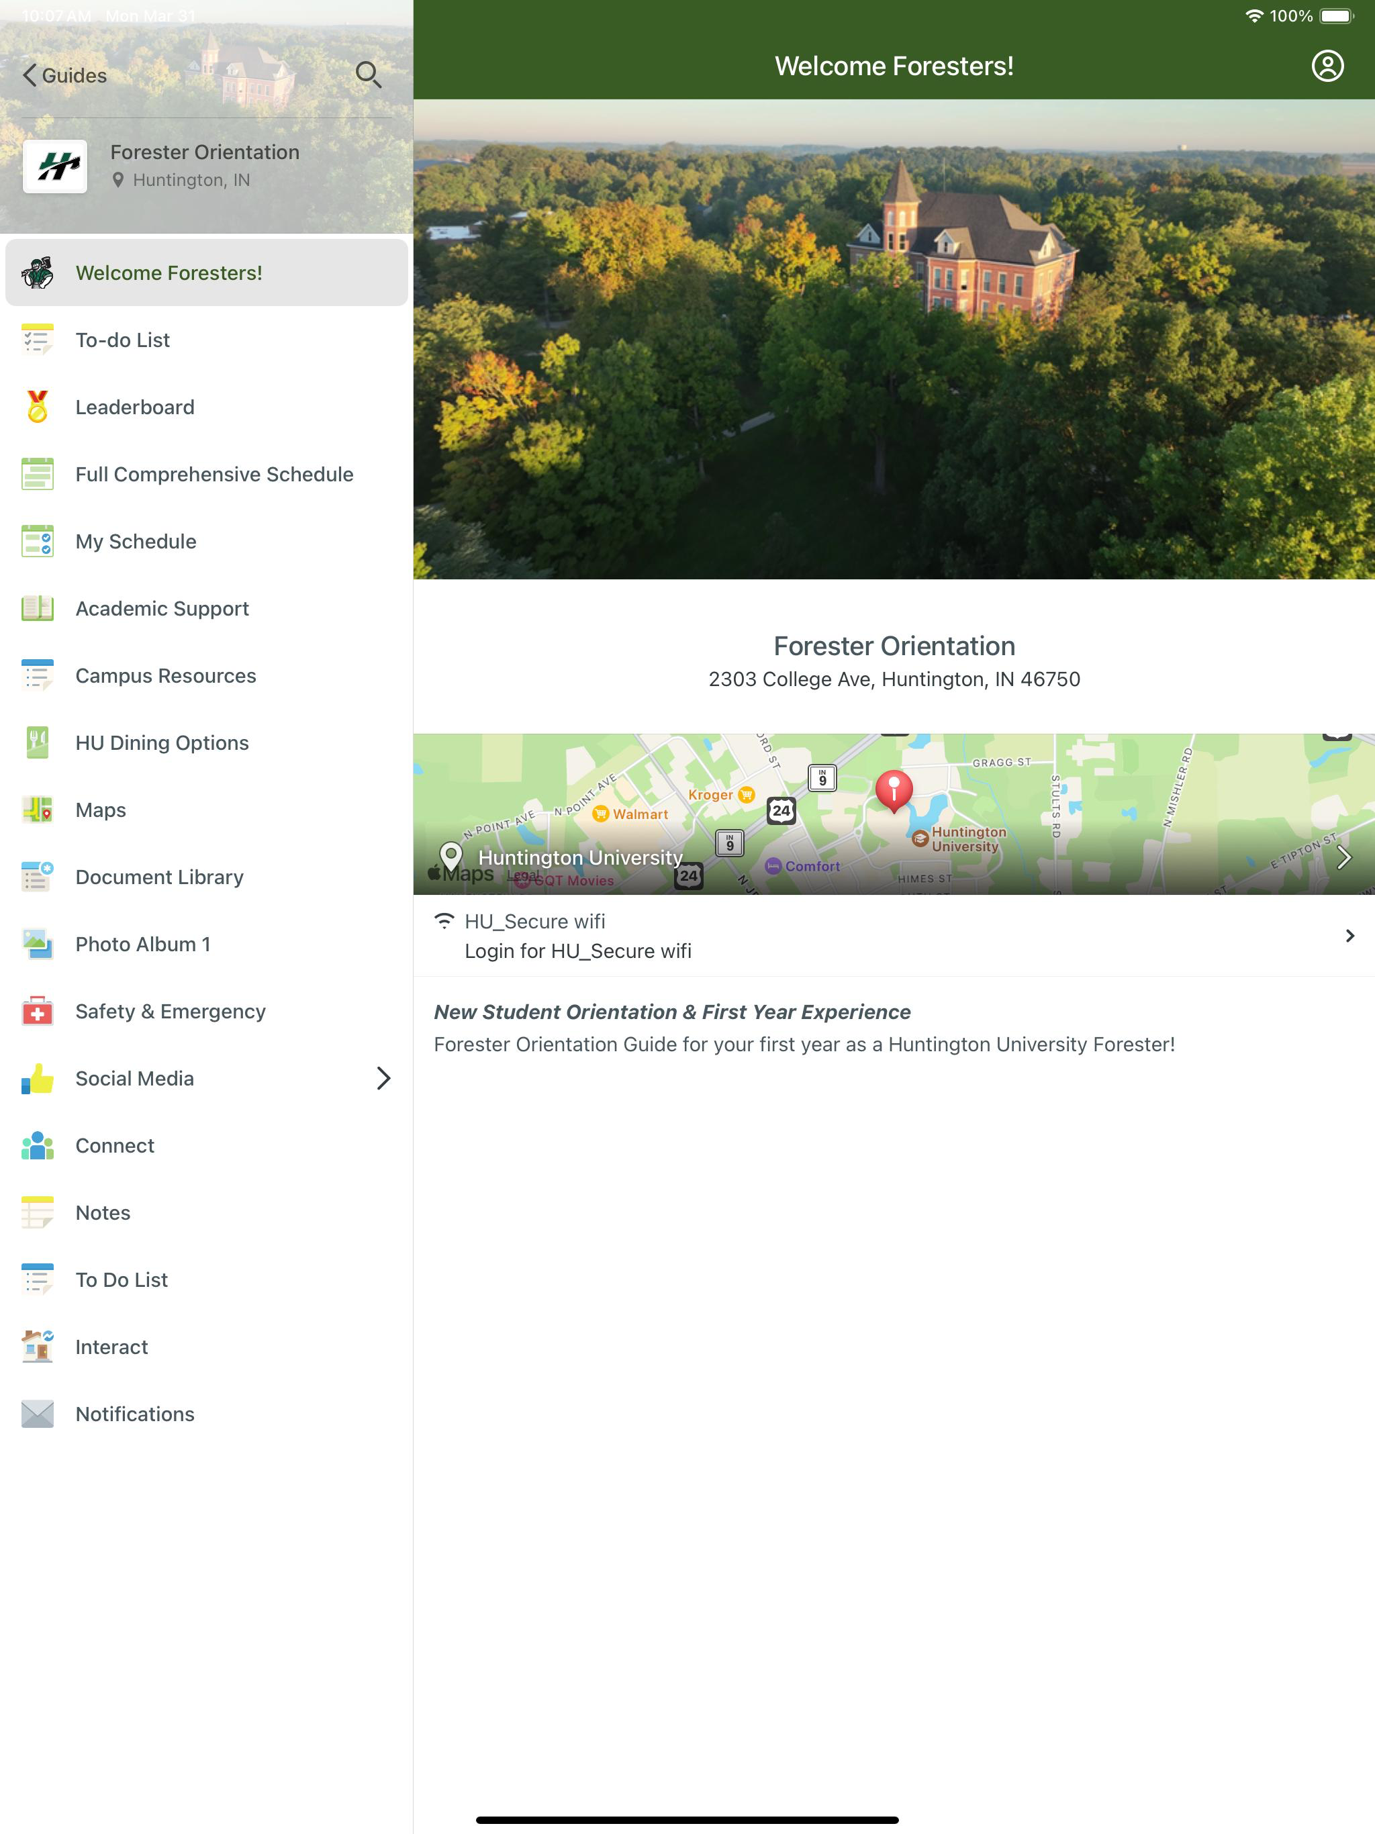Open the map with its chevron
The image size is (1375, 1834).
point(1343,857)
